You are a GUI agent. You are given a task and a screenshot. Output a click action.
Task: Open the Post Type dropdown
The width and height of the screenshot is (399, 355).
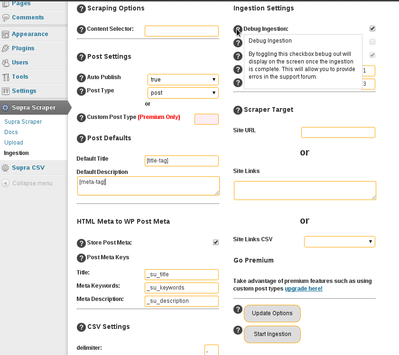coord(183,93)
